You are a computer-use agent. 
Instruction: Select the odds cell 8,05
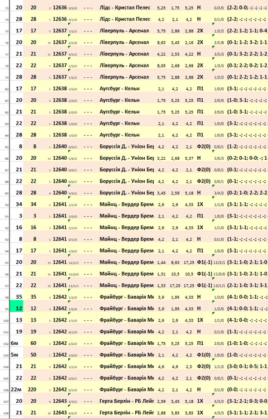click(162, 65)
